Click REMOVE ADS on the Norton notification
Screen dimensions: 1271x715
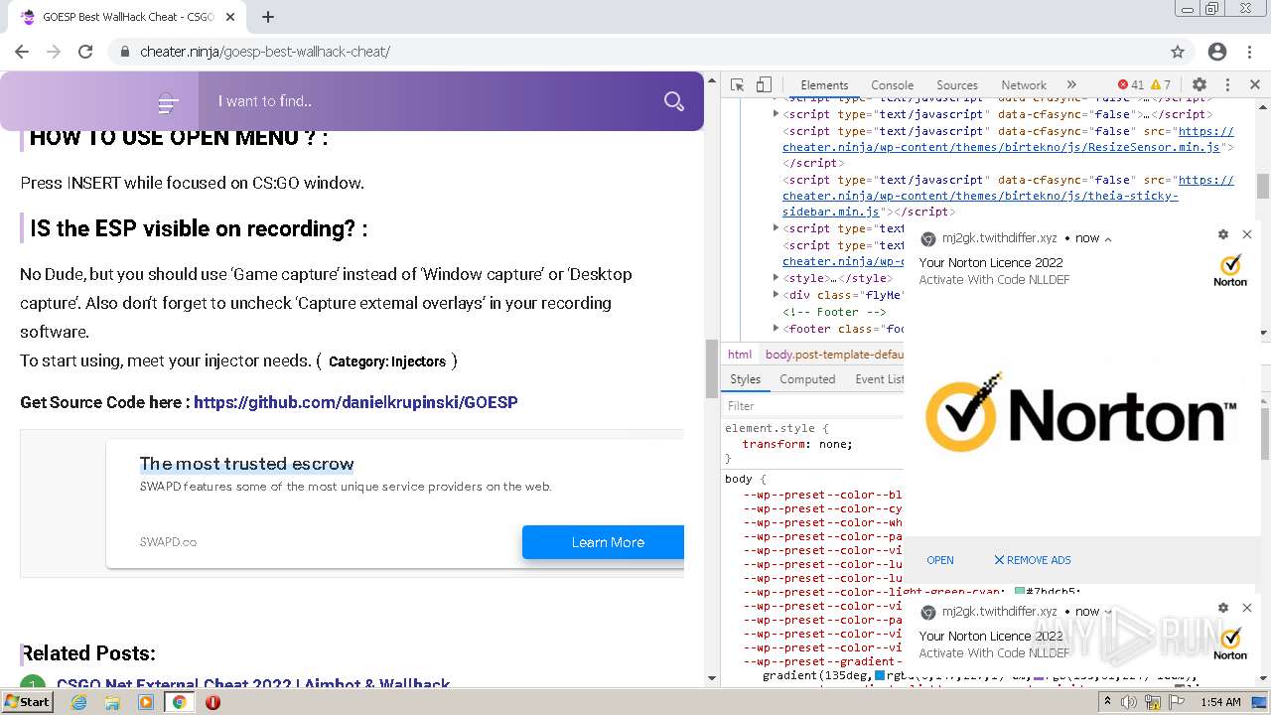1033,560
